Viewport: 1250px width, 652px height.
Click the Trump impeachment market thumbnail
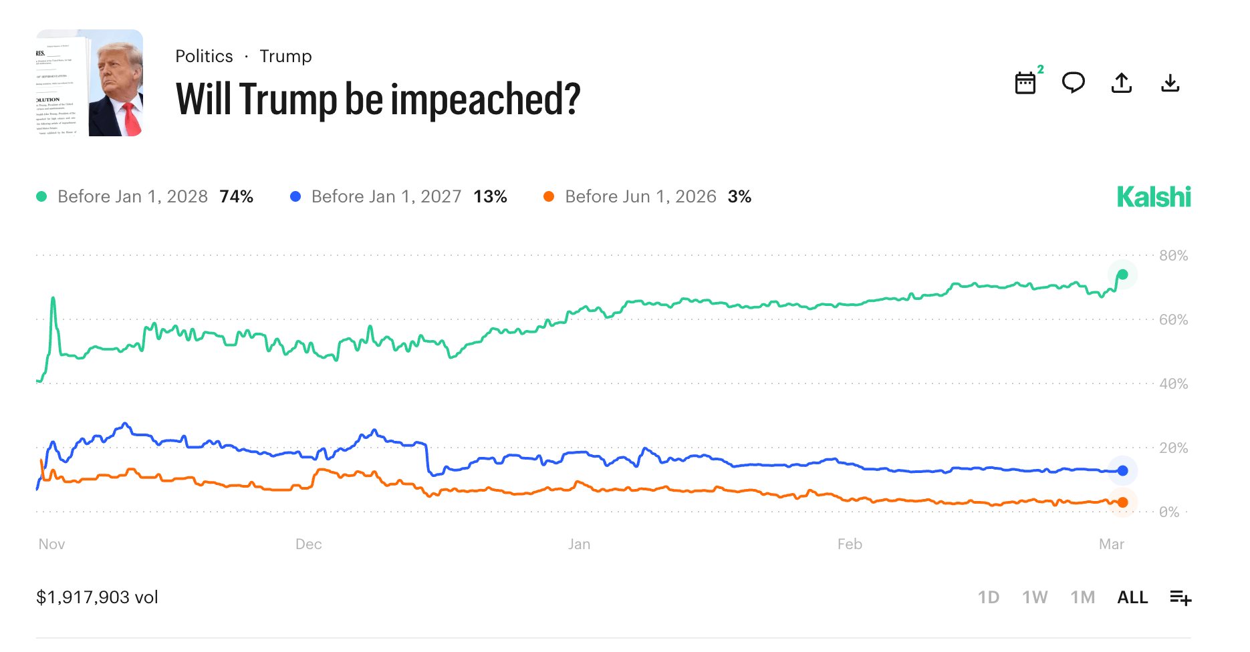coord(89,82)
